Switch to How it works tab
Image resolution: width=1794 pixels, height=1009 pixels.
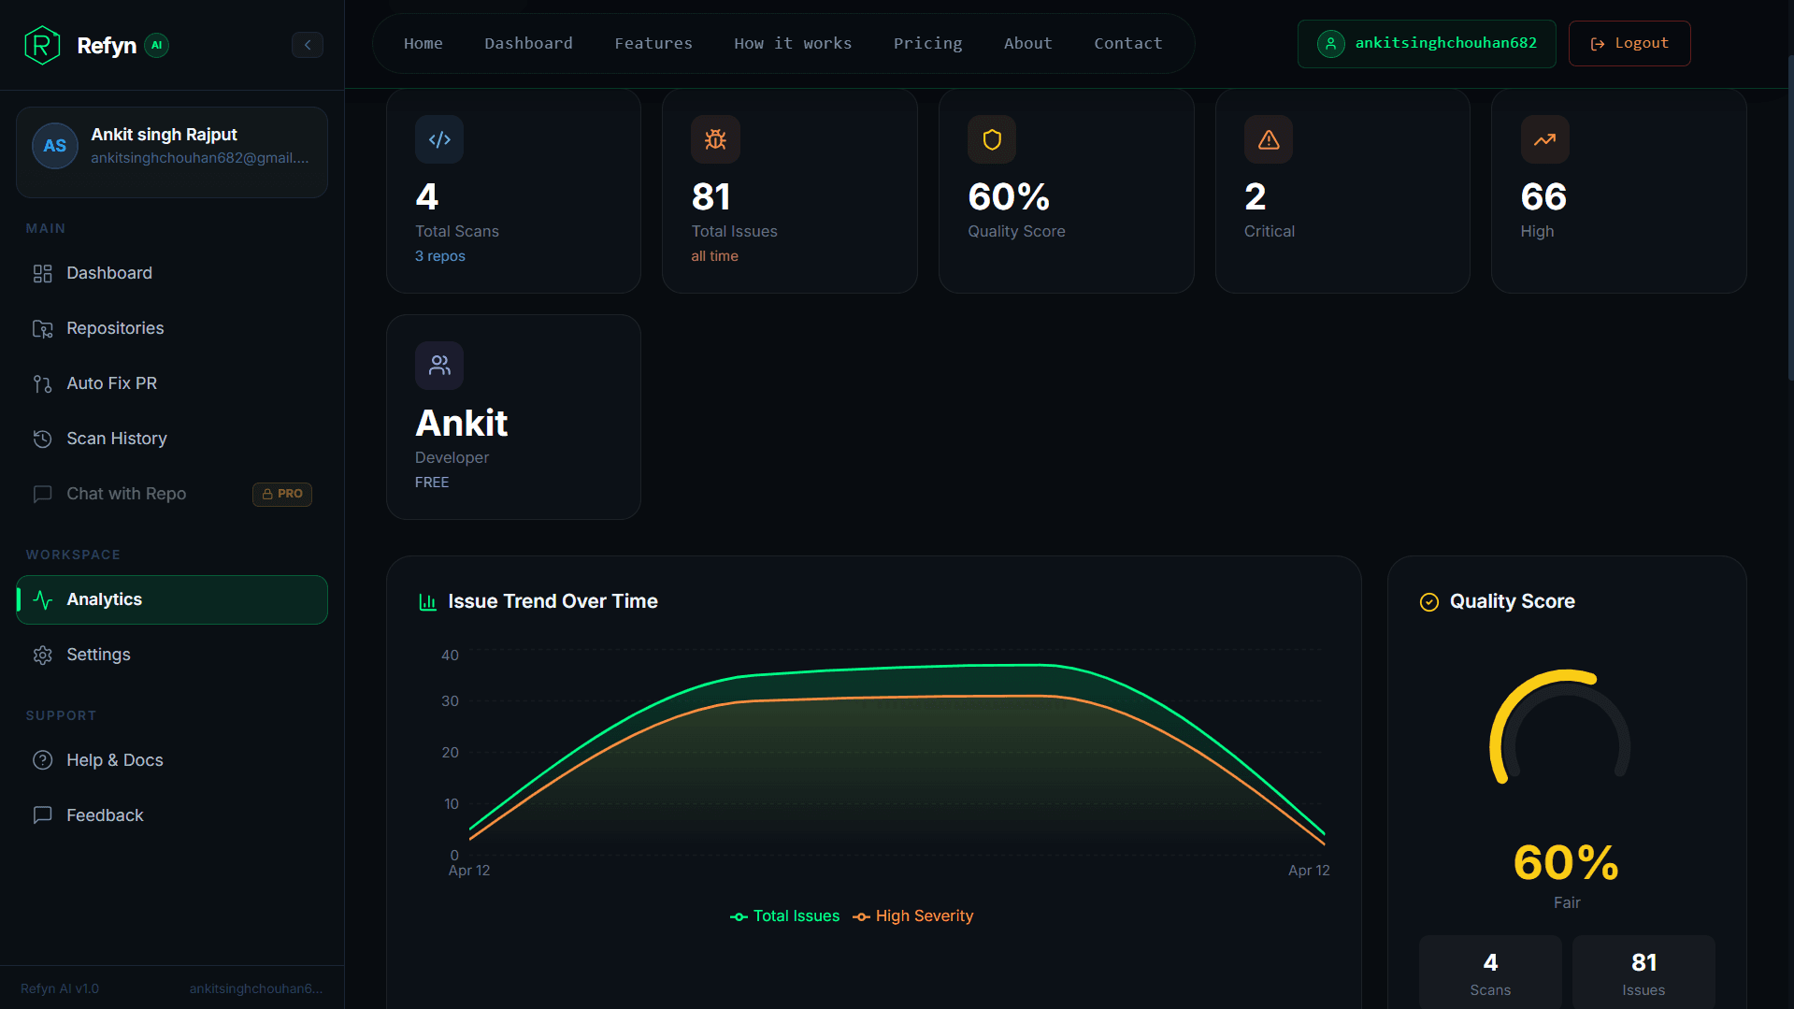click(x=793, y=43)
